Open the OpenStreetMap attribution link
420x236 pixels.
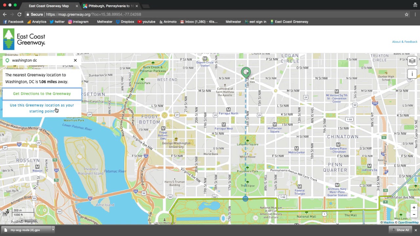coord(407,223)
